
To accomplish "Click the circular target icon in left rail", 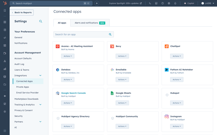I will point(5,112).
